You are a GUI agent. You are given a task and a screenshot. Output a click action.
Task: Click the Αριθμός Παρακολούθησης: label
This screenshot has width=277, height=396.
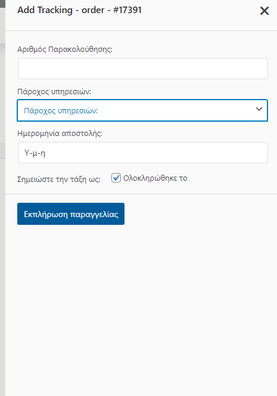click(64, 49)
